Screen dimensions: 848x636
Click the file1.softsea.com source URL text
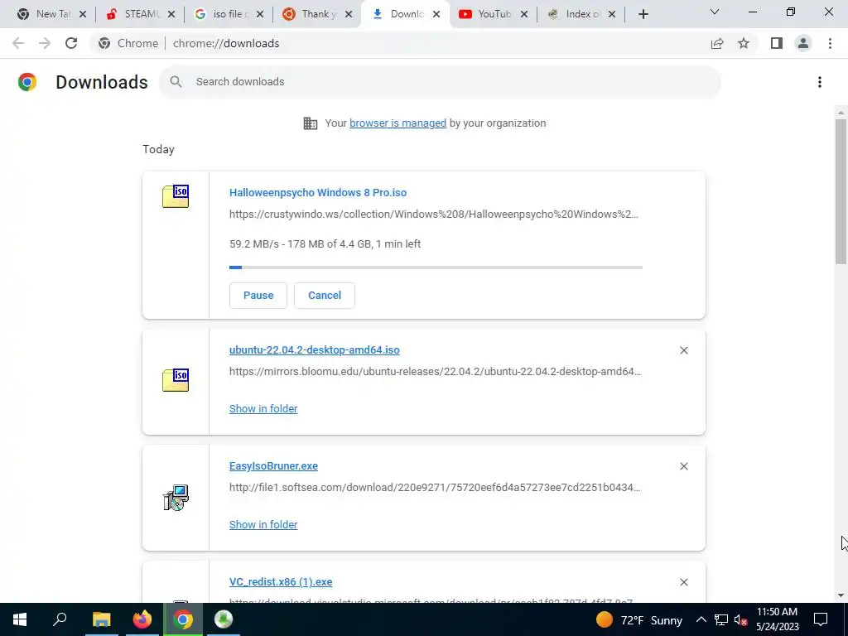pos(435,488)
